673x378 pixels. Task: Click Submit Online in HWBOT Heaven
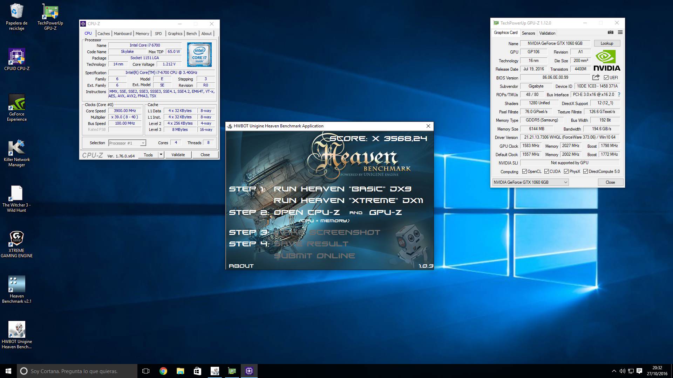(314, 256)
